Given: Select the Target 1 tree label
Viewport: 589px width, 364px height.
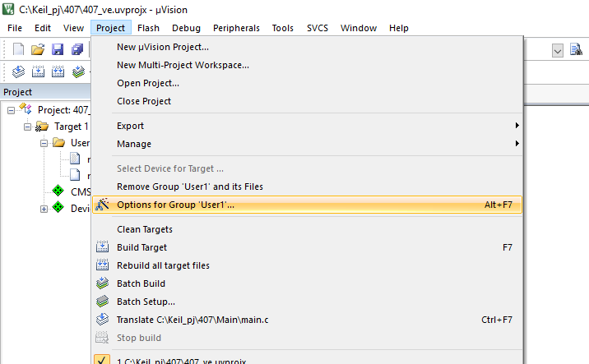Looking at the screenshot, I should 72,127.
